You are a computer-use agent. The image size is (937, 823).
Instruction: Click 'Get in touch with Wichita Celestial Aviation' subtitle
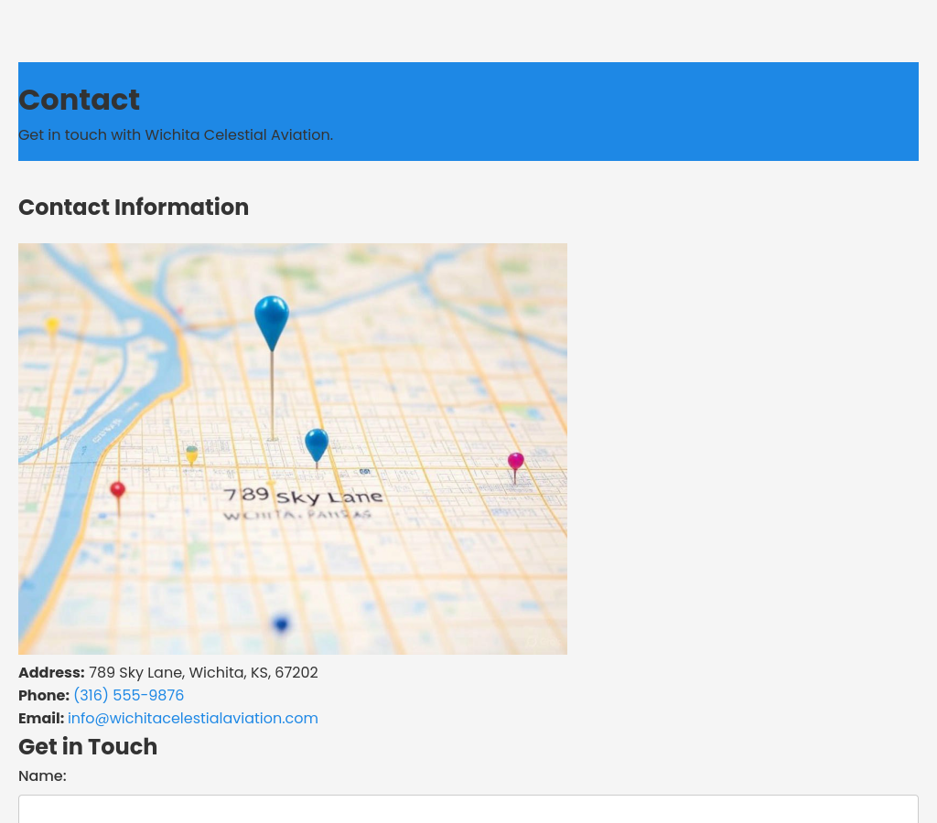point(176,135)
